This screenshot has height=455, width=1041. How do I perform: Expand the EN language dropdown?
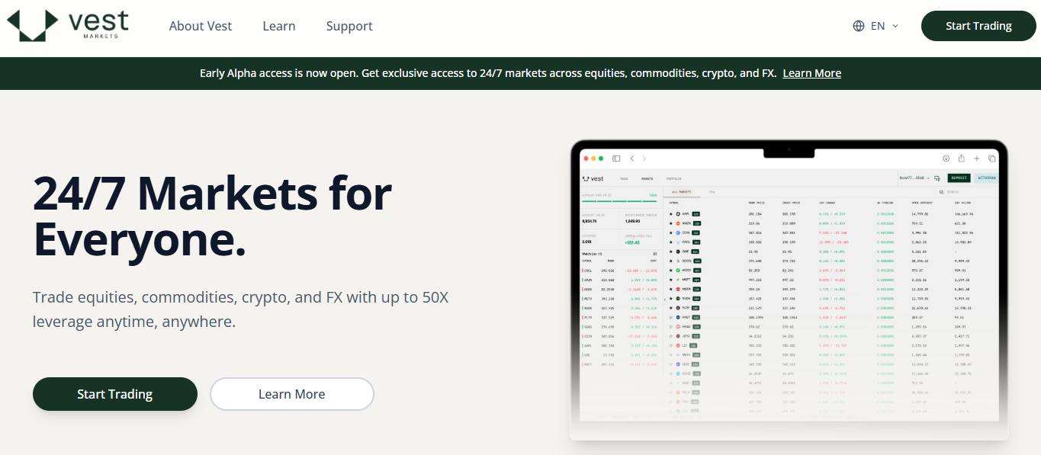tap(881, 25)
